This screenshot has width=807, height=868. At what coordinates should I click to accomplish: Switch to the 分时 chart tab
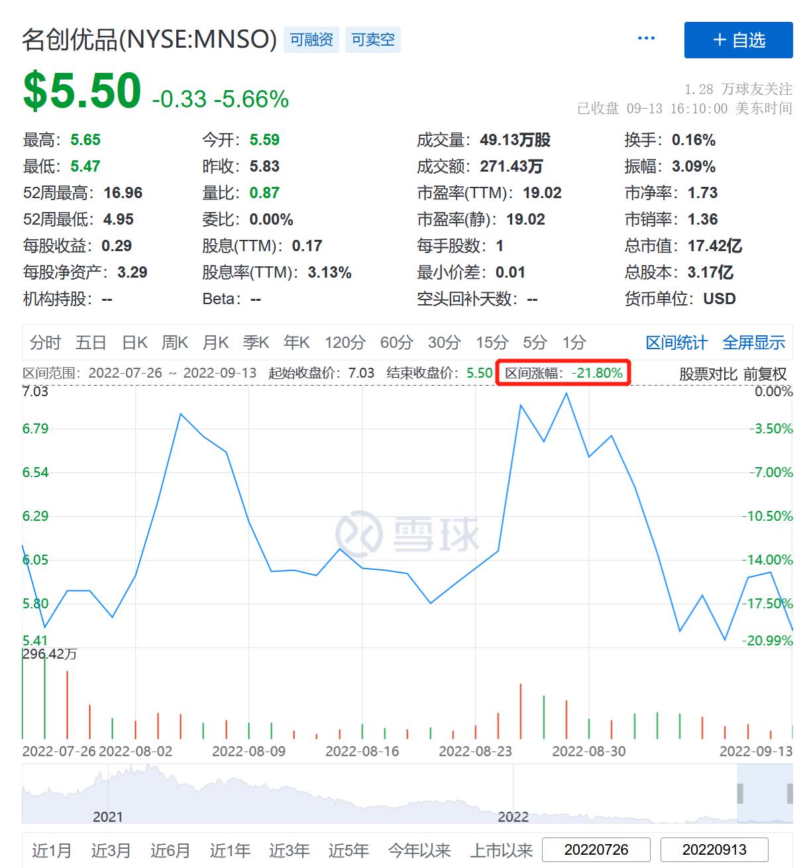coord(45,343)
